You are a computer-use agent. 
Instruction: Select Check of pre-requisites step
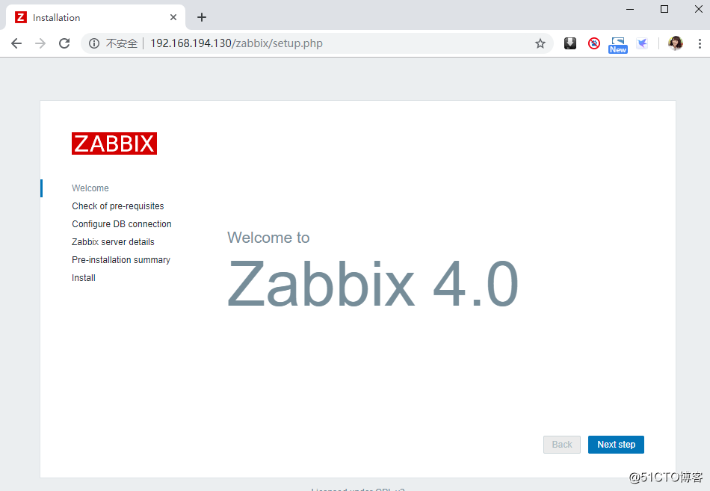click(x=118, y=206)
